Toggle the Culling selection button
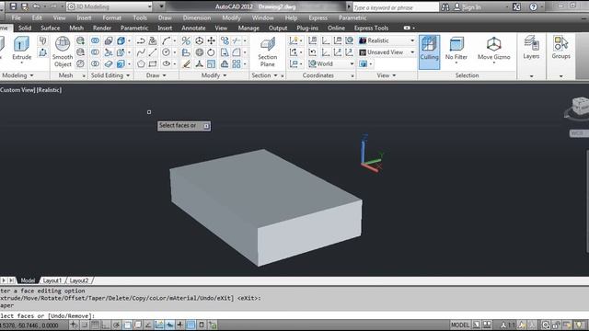Image resolution: width=589 pixels, height=331 pixels. coord(429,51)
